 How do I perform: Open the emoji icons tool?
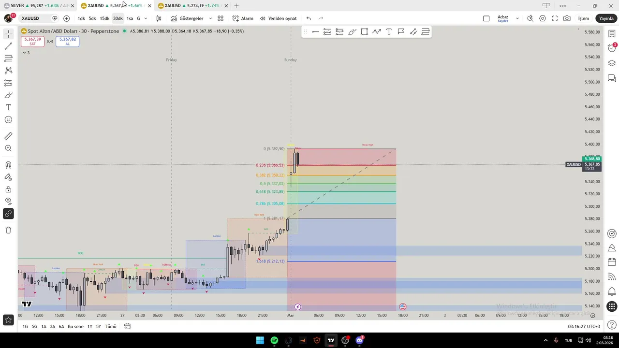pyautogui.click(x=8, y=119)
